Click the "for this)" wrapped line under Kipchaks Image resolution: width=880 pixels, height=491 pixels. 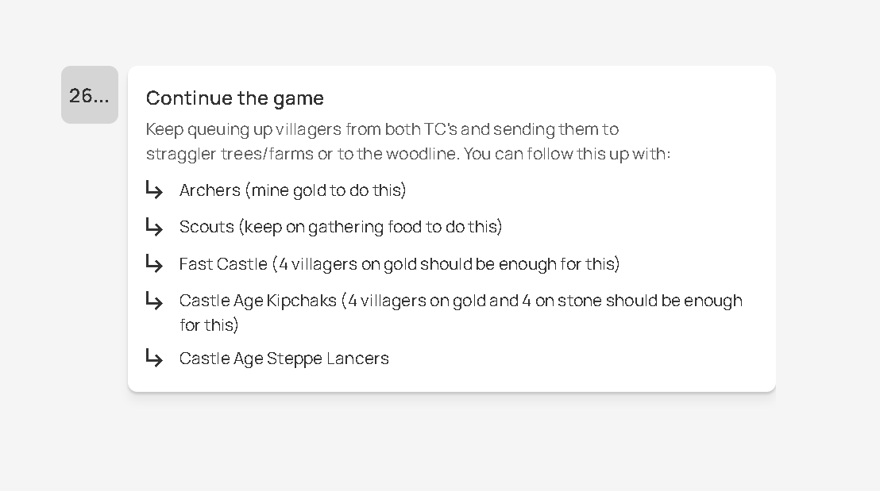208,324
